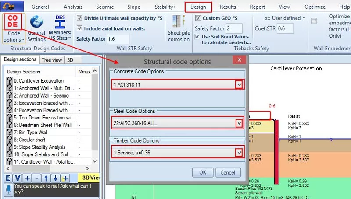The image size is (351, 199).
Task: Click the 3D View button
Action: click(x=89, y=178)
